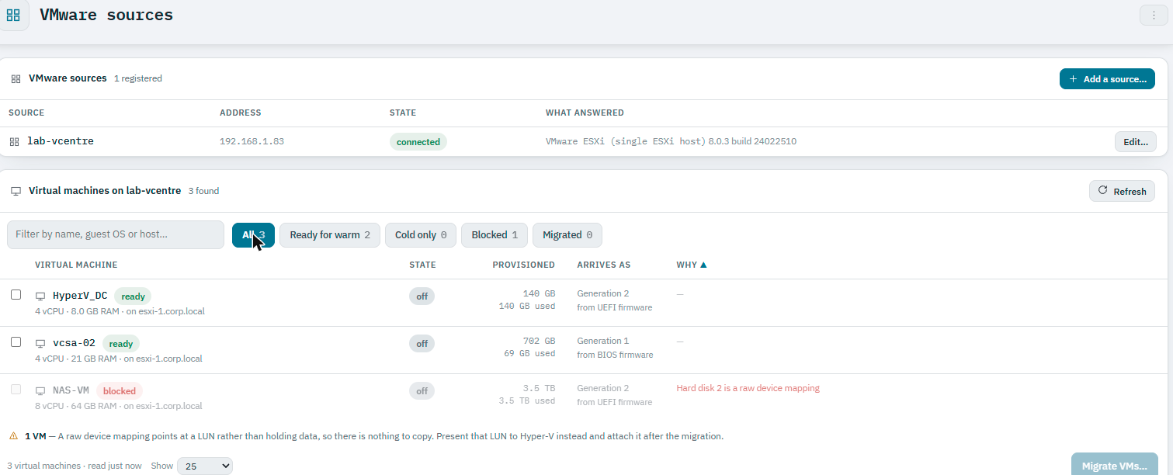Click the ready badge on vcsa-02

[121, 344]
